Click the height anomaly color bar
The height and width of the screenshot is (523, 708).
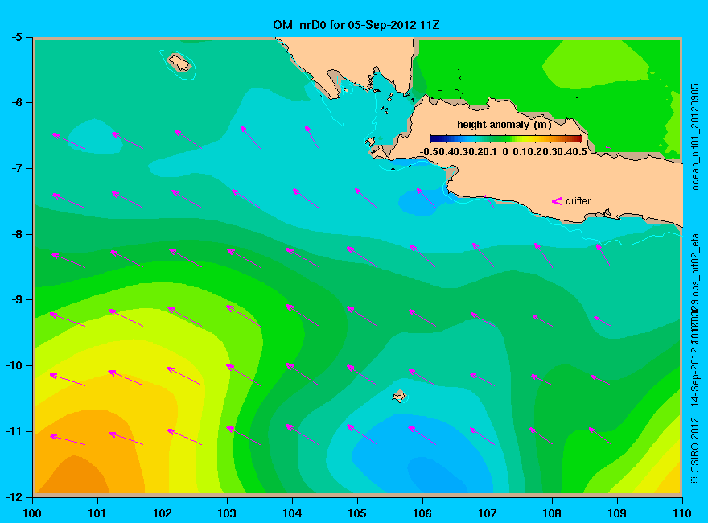click(506, 138)
